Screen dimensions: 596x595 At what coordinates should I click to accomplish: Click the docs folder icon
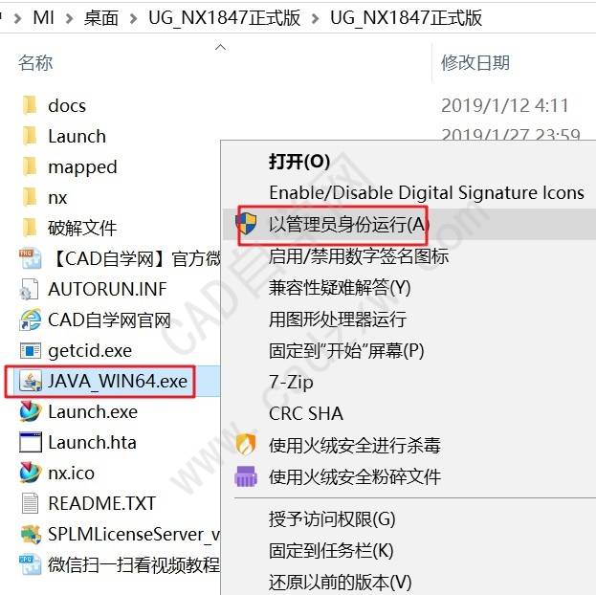pyautogui.click(x=30, y=105)
